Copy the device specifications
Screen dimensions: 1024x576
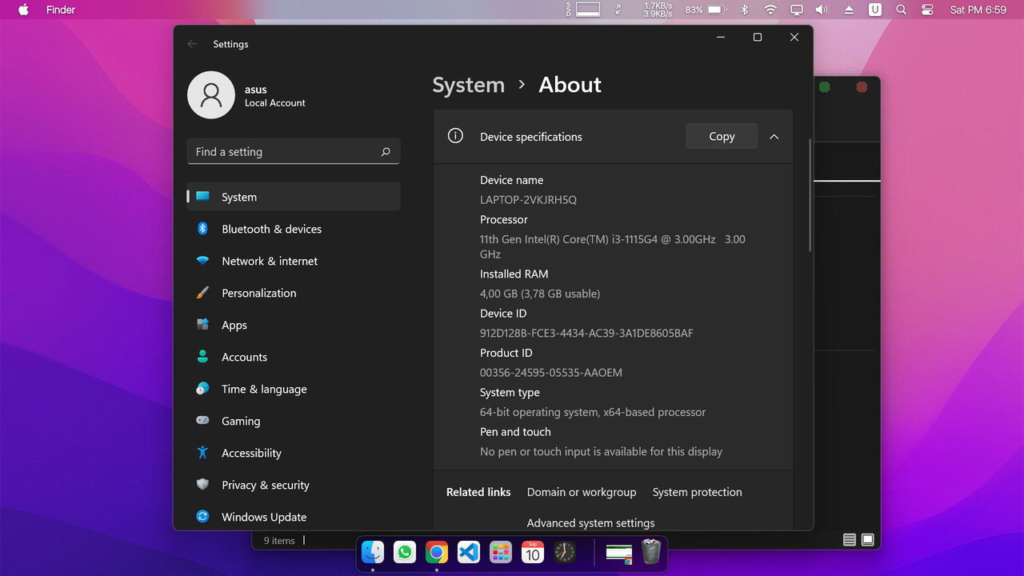click(x=722, y=136)
